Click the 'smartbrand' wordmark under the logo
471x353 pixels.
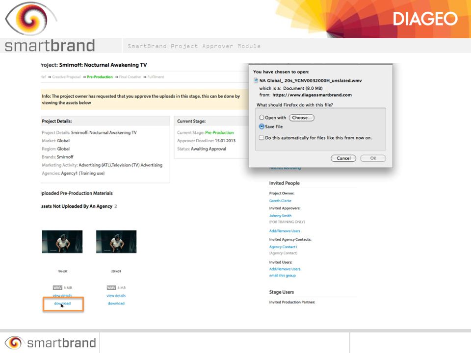coord(50,46)
